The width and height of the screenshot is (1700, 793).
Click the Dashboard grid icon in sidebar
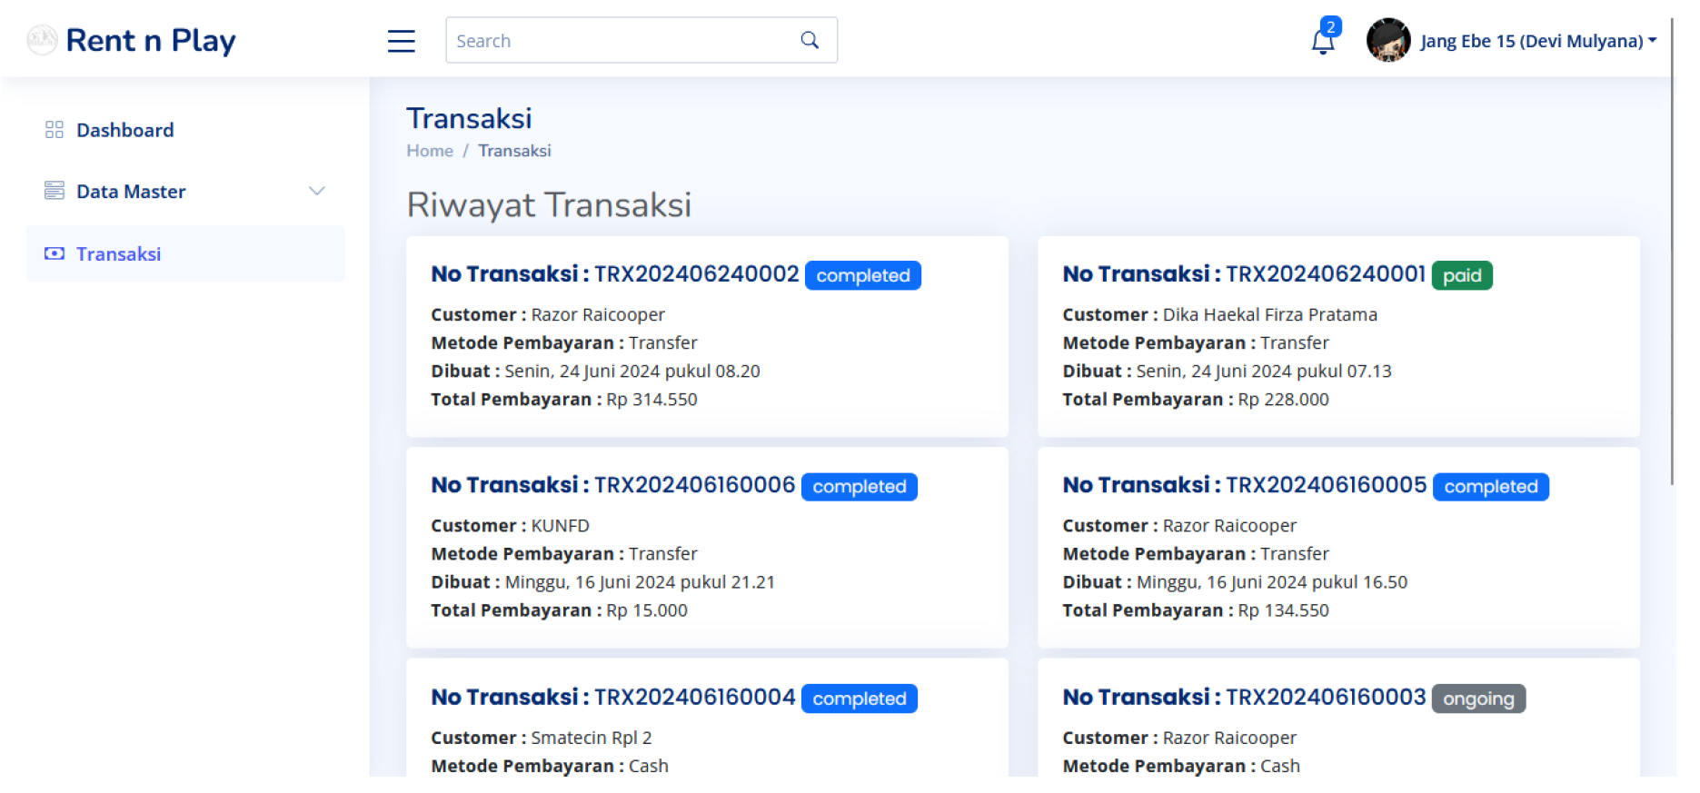(55, 130)
